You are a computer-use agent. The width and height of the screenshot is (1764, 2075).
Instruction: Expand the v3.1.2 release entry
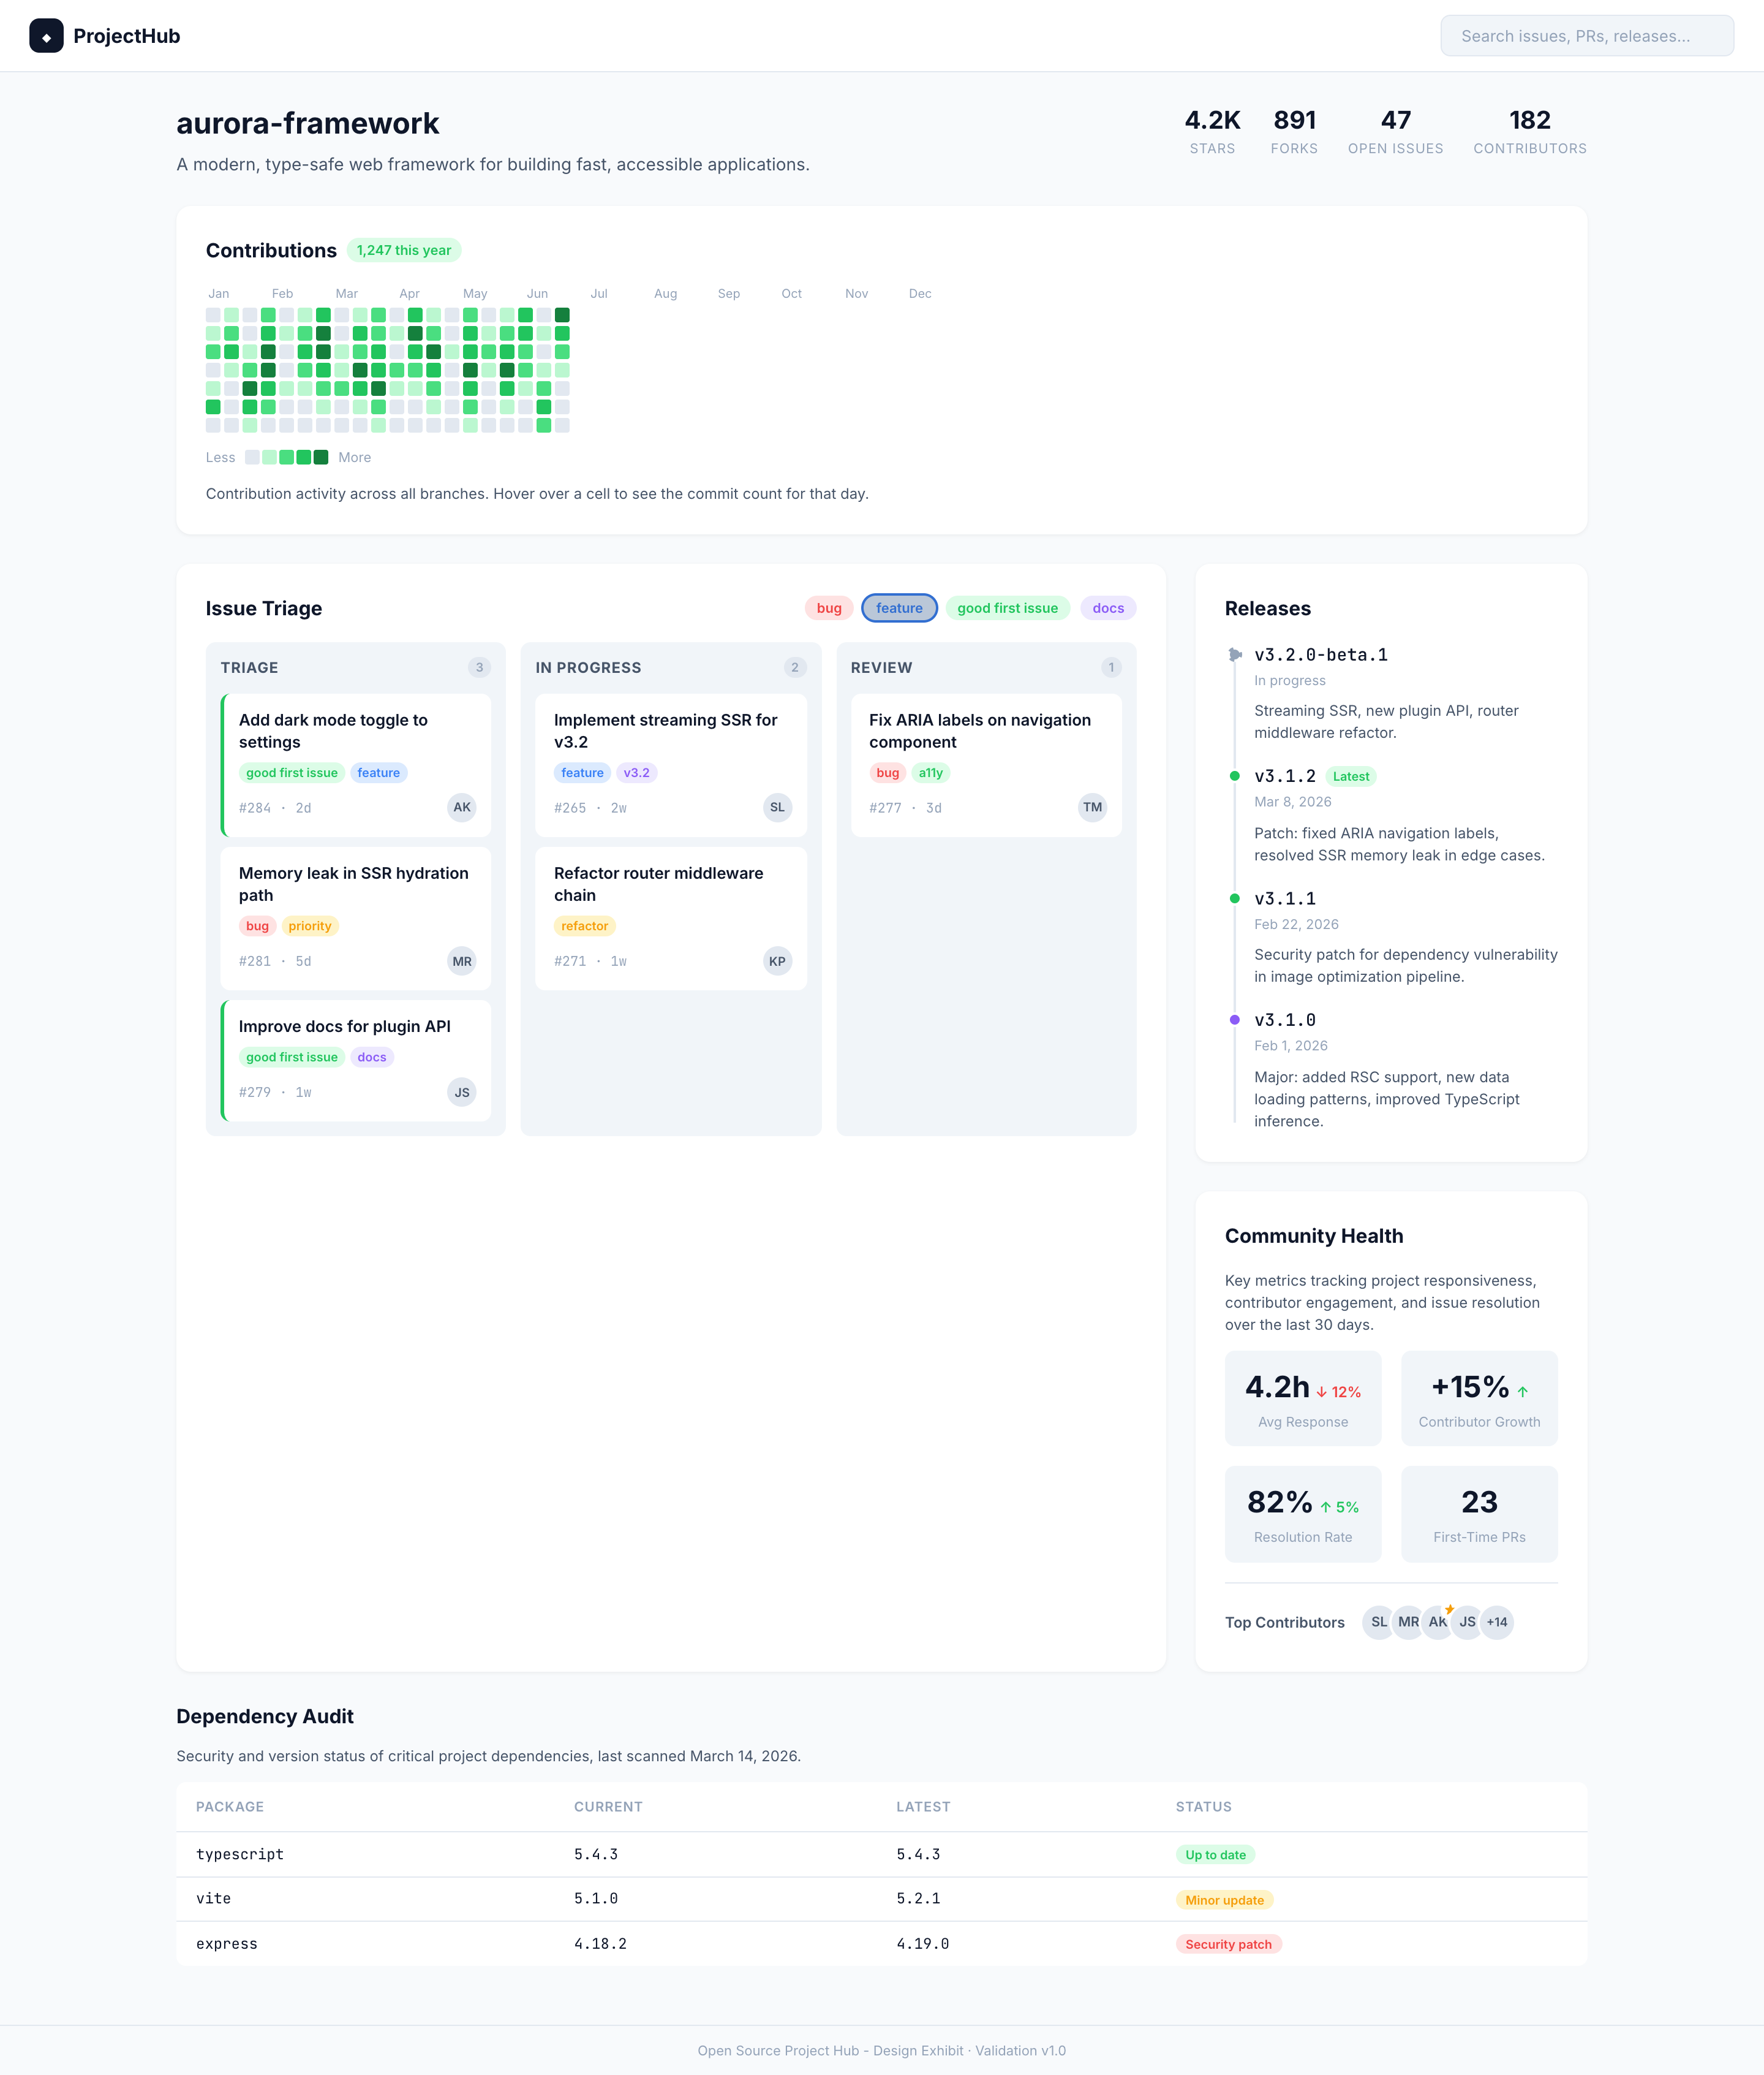(1286, 775)
